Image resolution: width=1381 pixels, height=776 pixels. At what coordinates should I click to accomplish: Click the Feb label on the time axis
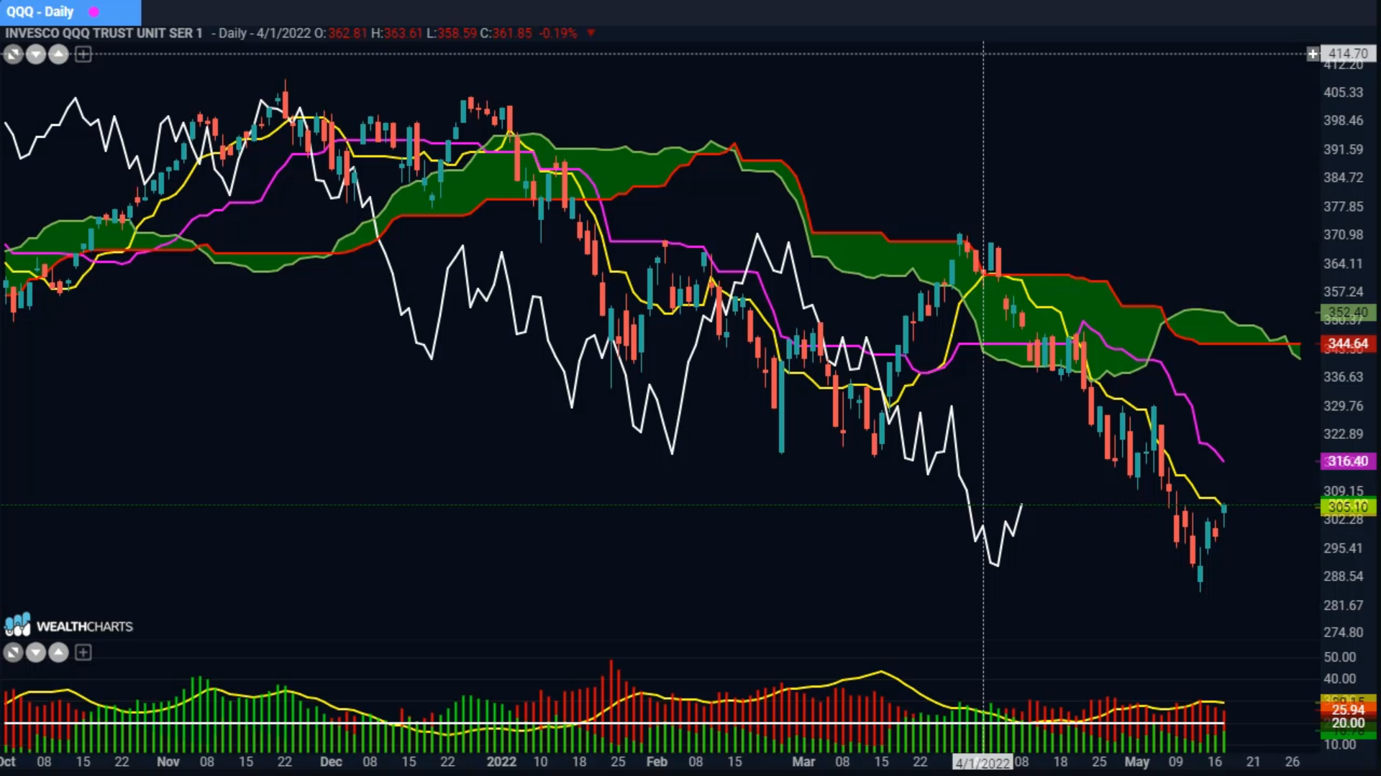657,762
